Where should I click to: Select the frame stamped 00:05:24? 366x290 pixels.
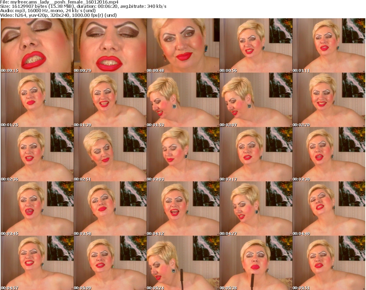[183, 263]
